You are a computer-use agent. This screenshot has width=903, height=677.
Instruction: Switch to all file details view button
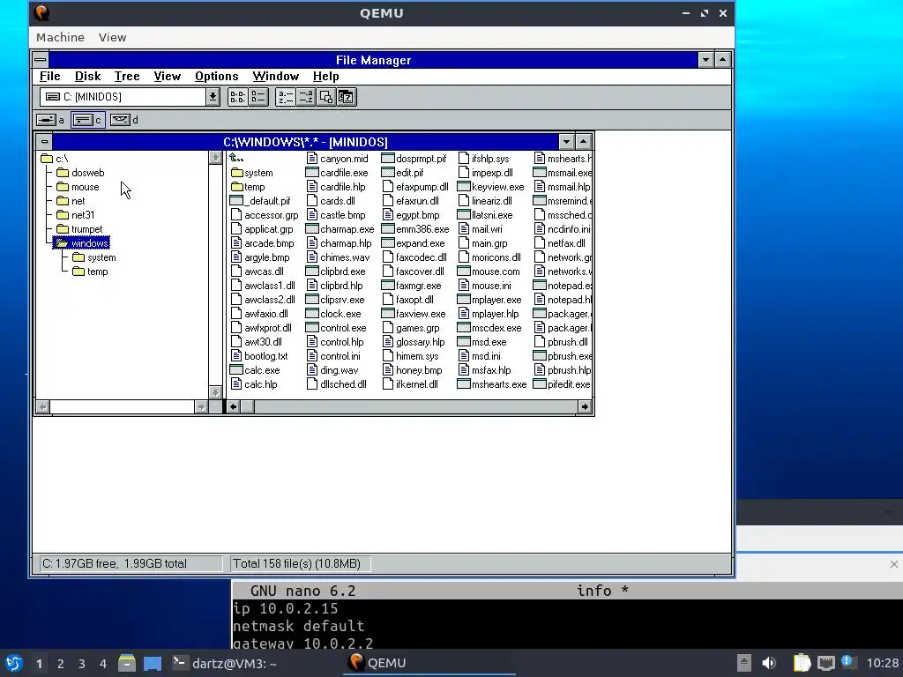click(258, 97)
